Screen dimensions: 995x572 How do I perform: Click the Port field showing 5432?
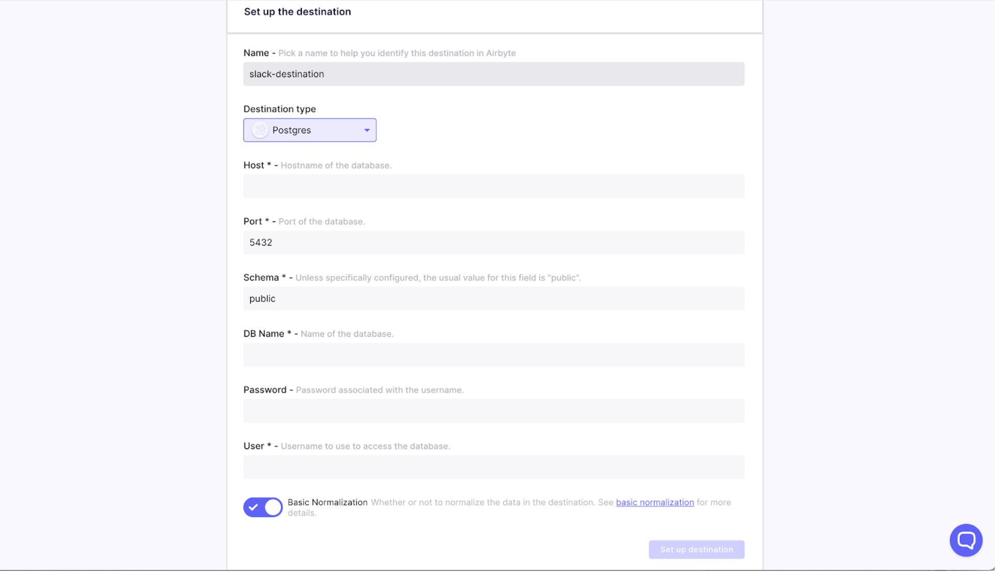coord(493,243)
